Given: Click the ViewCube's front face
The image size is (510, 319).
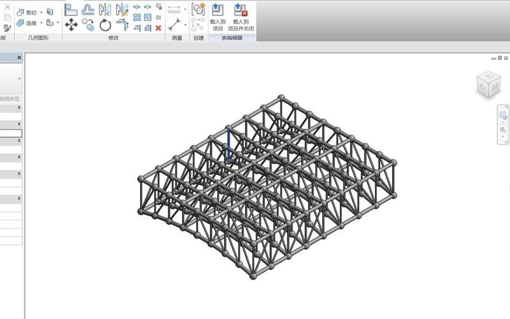Looking at the screenshot, I should pyautogui.click(x=495, y=87).
